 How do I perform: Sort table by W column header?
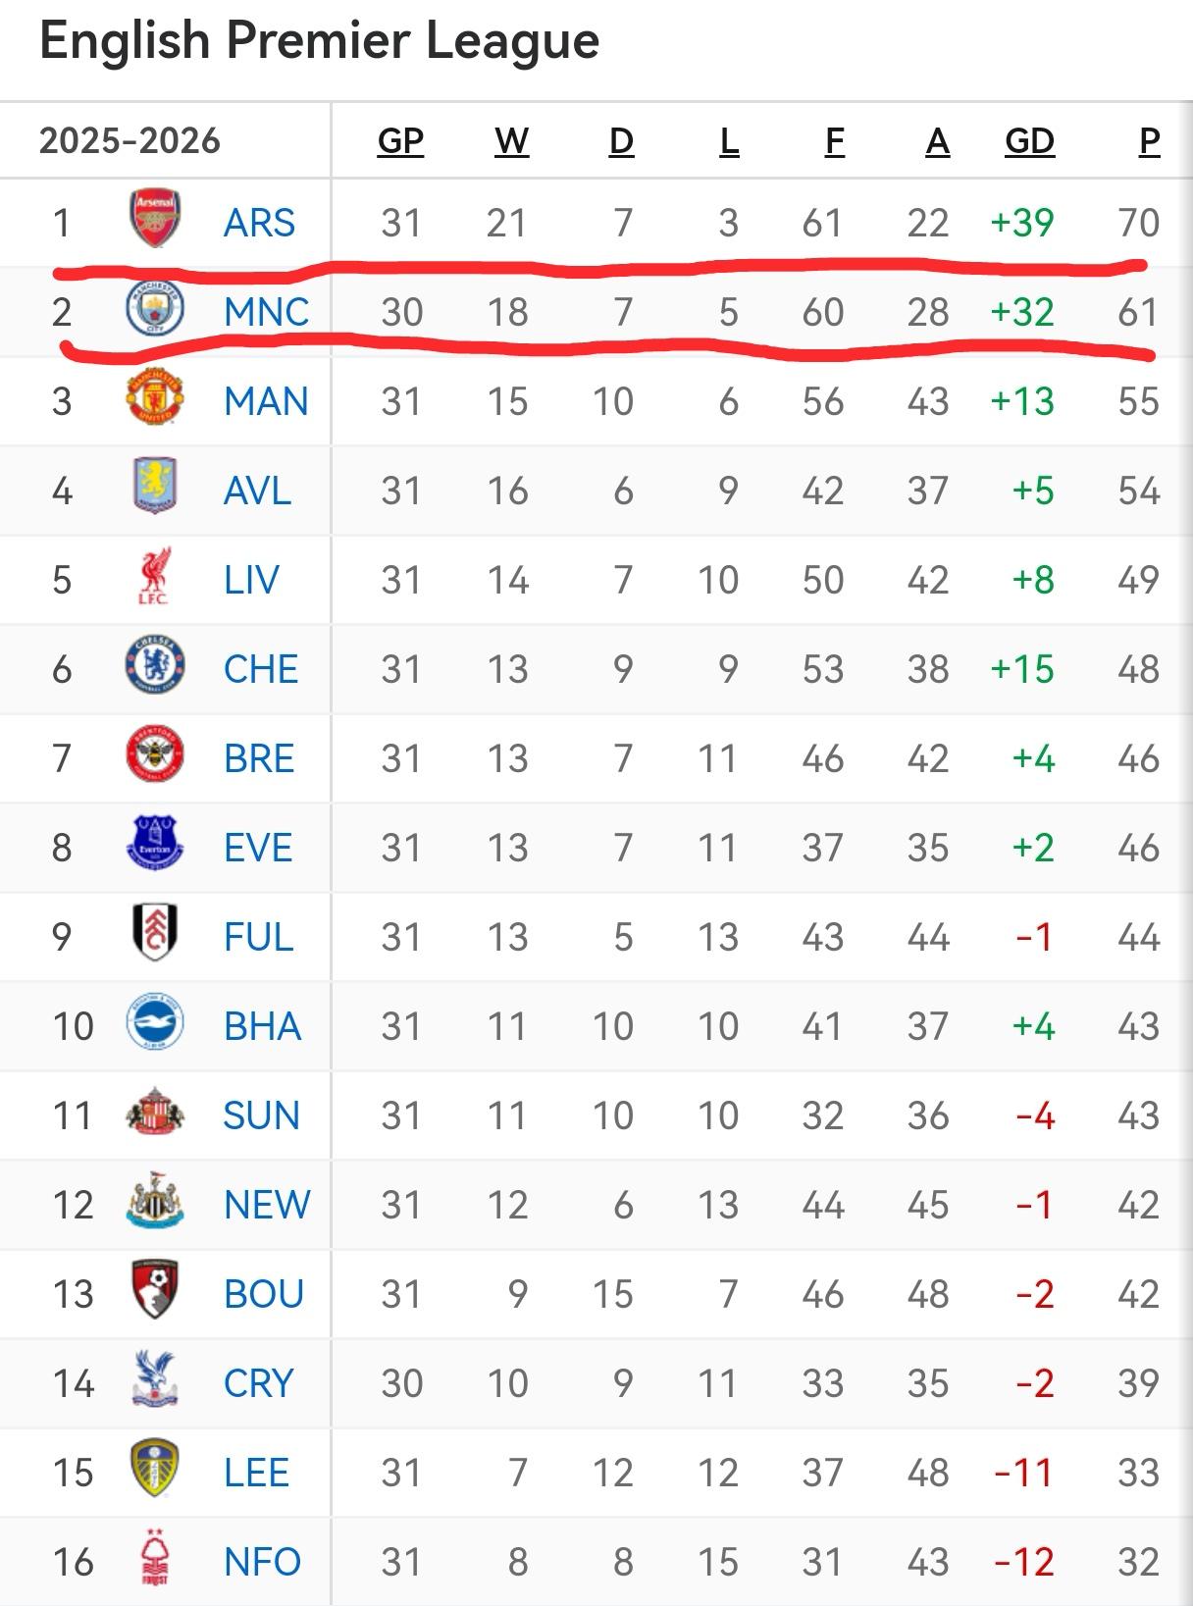pyautogui.click(x=511, y=141)
